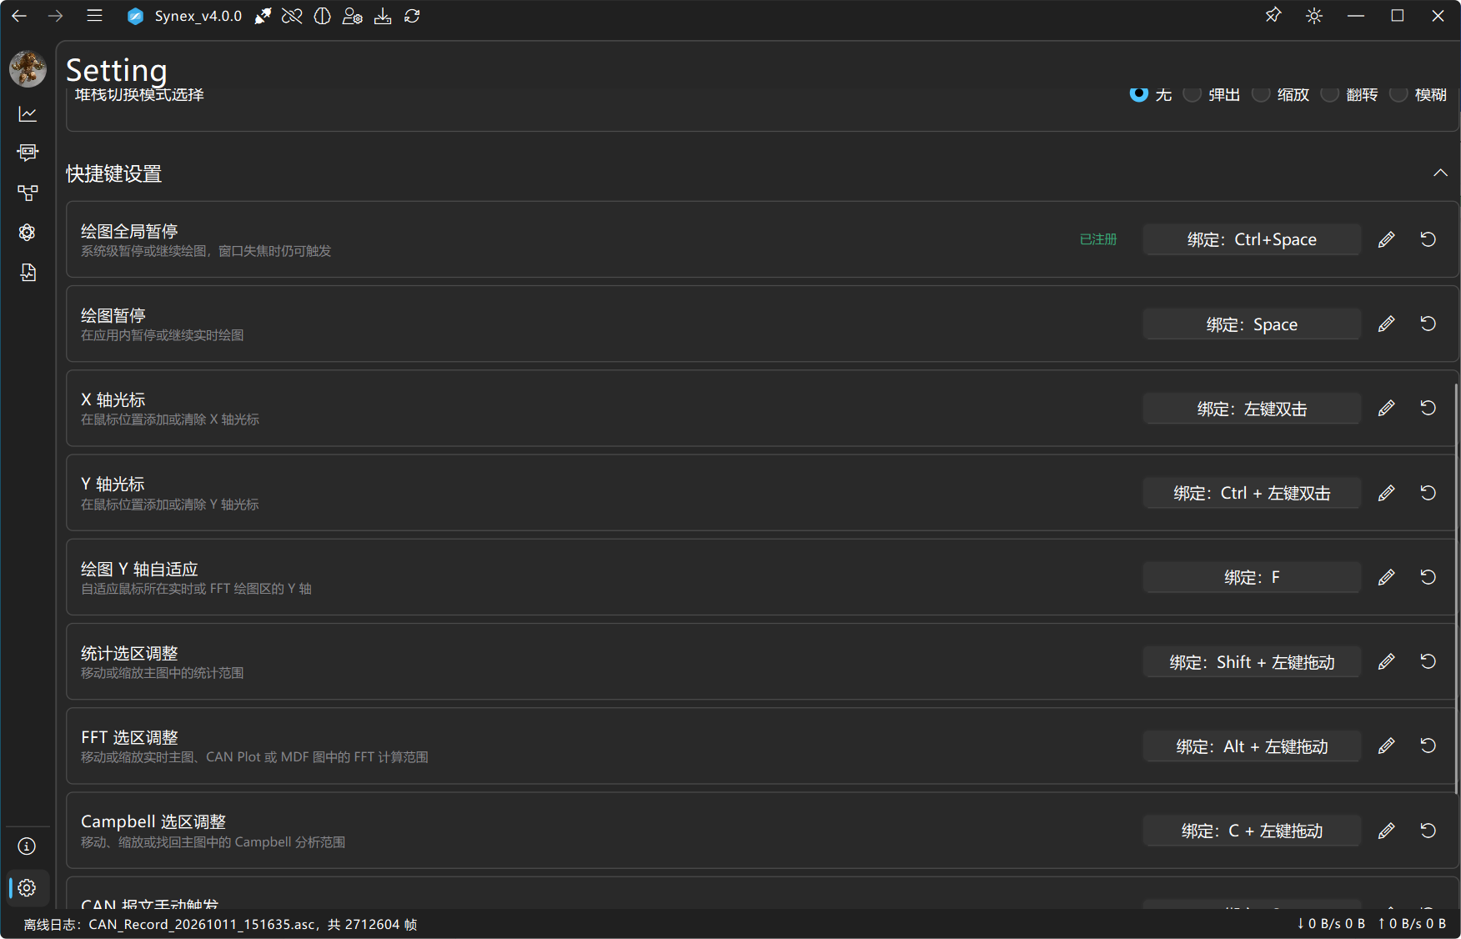The width and height of the screenshot is (1461, 939).
Task: Click the refresh icon in title bar
Action: click(412, 16)
